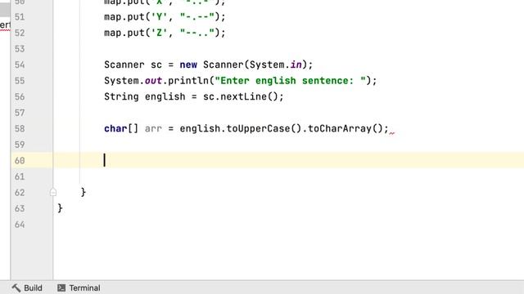Viewport: 524px width, 294px height.
Task: Click 'toUpperCase()' on line 58
Action: pos(264,129)
